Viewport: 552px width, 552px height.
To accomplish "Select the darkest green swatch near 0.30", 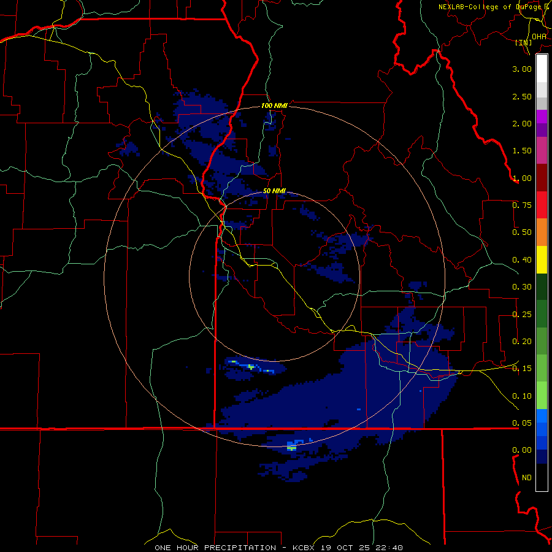I will pyautogui.click(x=542, y=286).
